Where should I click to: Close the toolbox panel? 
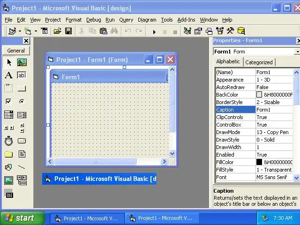click(26, 41)
